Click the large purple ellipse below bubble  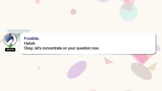pos(77,70)
